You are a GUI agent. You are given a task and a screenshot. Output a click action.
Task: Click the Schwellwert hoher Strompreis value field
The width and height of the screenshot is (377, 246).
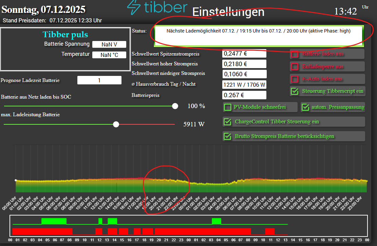point(244,64)
